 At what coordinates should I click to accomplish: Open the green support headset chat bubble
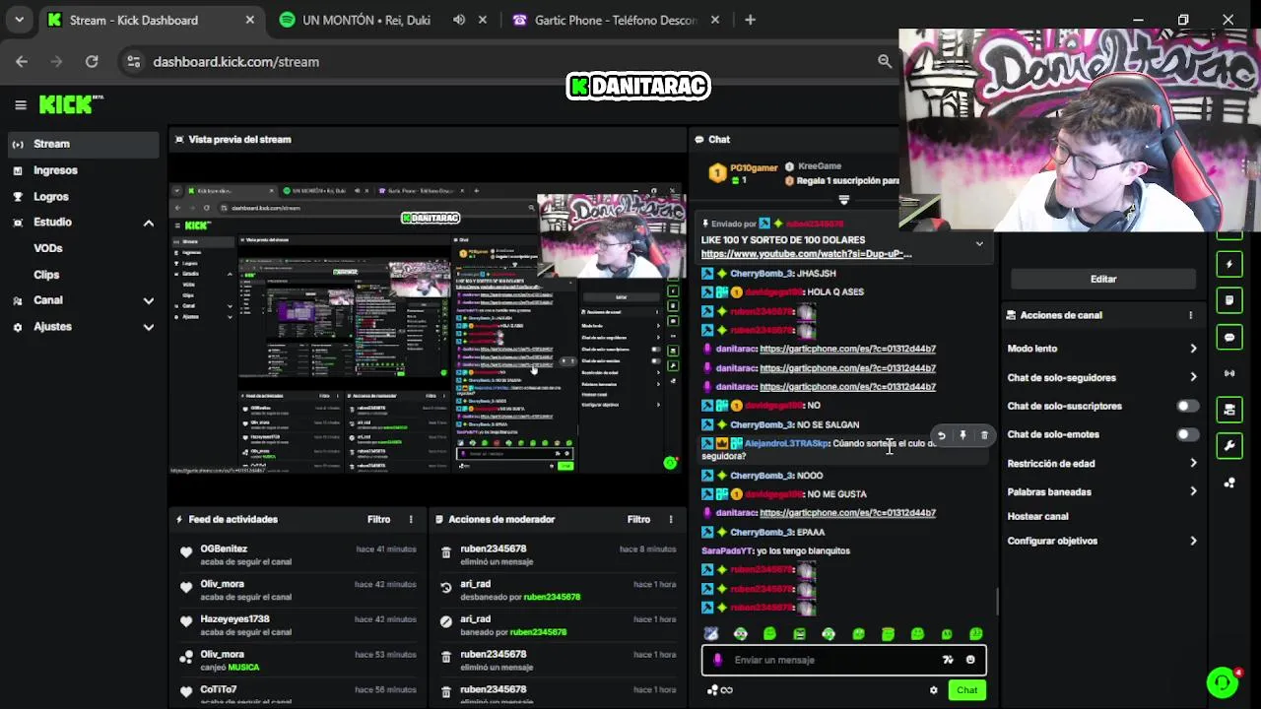[x=1223, y=682]
